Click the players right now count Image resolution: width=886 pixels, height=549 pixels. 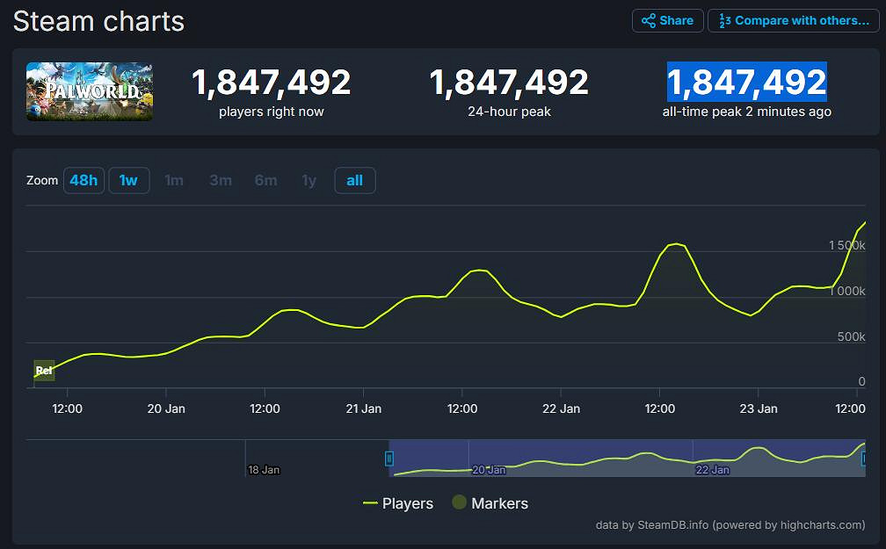tap(271, 83)
